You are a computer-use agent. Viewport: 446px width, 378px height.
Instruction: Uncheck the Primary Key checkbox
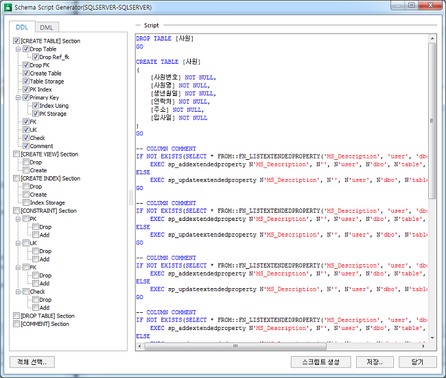[26, 97]
